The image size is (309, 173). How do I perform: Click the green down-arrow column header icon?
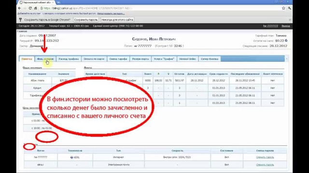[169, 74]
